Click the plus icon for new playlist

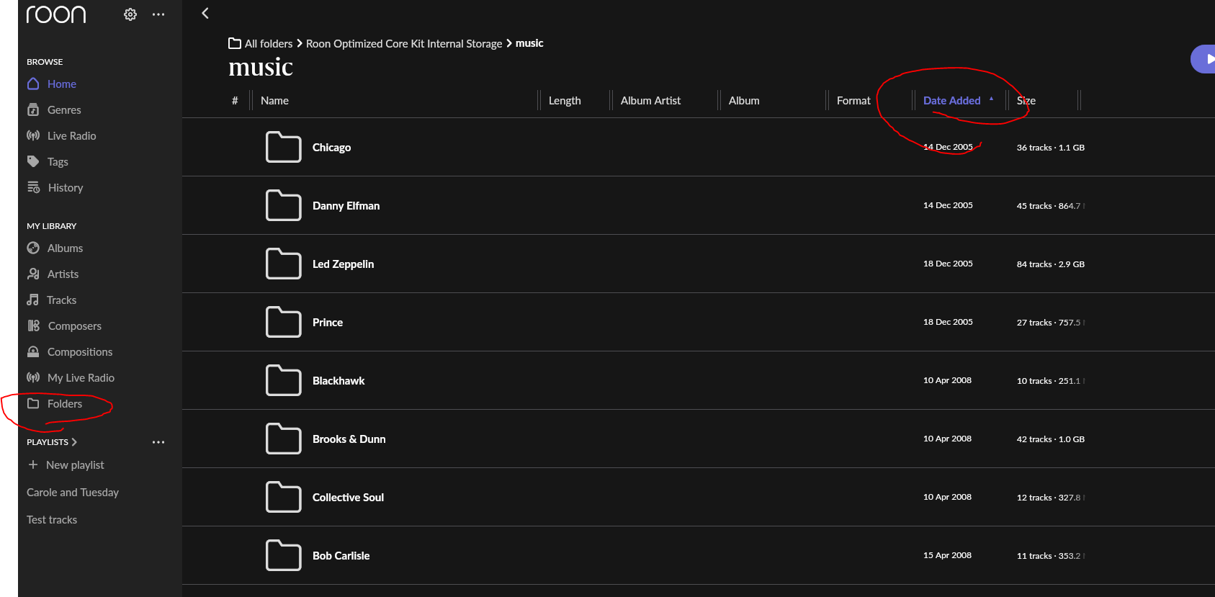pyautogui.click(x=33, y=464)
